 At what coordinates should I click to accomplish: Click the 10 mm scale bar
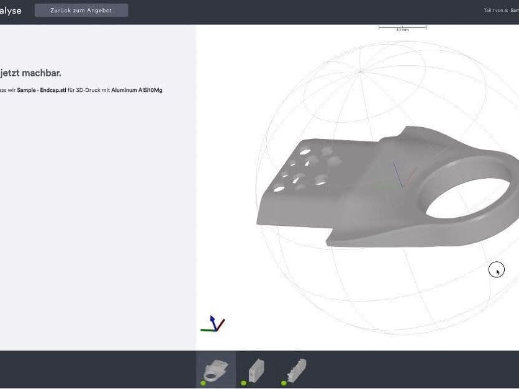click(x=402, y=28)
